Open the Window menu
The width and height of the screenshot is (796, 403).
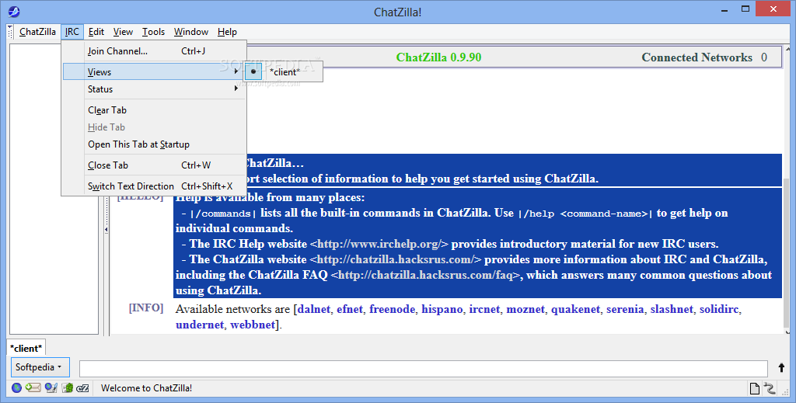coord(191,32)
